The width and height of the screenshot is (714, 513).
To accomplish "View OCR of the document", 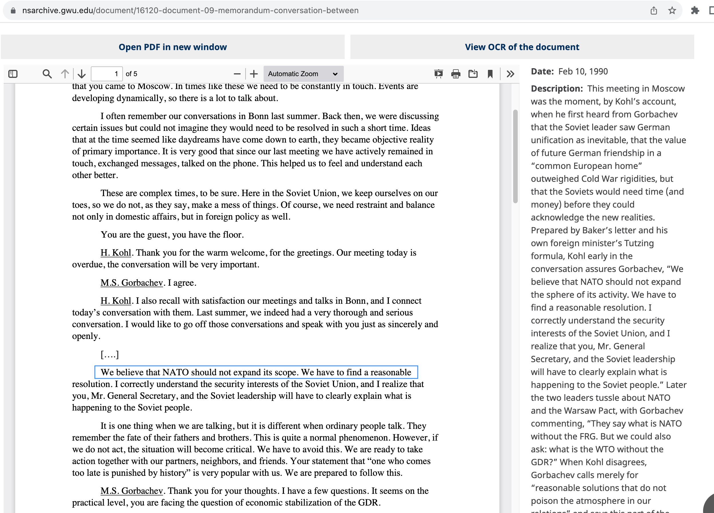I will pos(522,47).
